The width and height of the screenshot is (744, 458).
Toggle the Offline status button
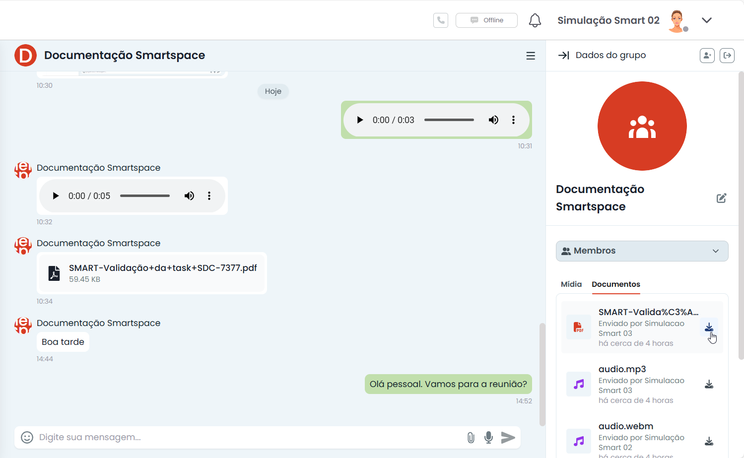[486, 20]
